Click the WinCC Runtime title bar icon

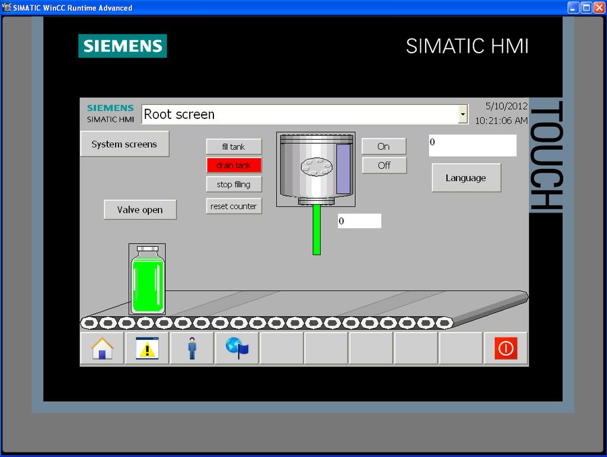tap(7, 7)
